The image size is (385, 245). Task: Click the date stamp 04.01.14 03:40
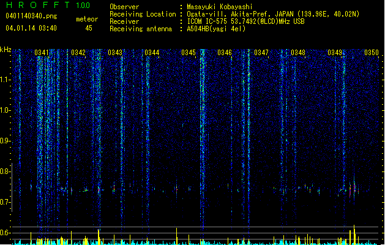[x=31, y=28]
